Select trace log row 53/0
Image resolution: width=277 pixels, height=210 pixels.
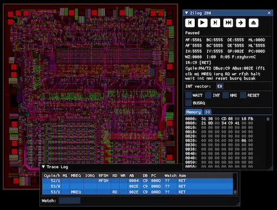click(137, 186)
